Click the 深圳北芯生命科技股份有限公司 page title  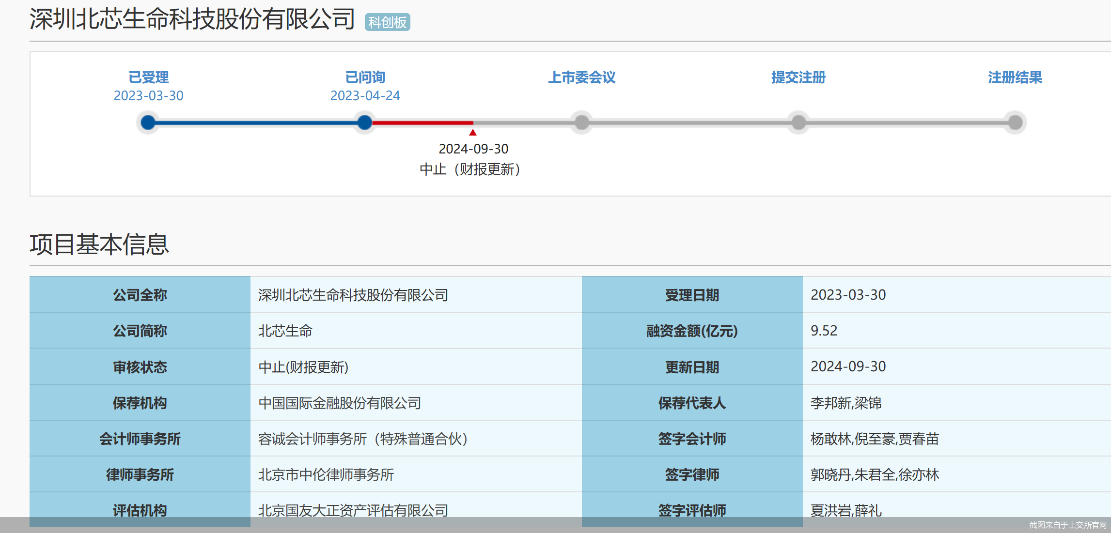pos(192,19)
